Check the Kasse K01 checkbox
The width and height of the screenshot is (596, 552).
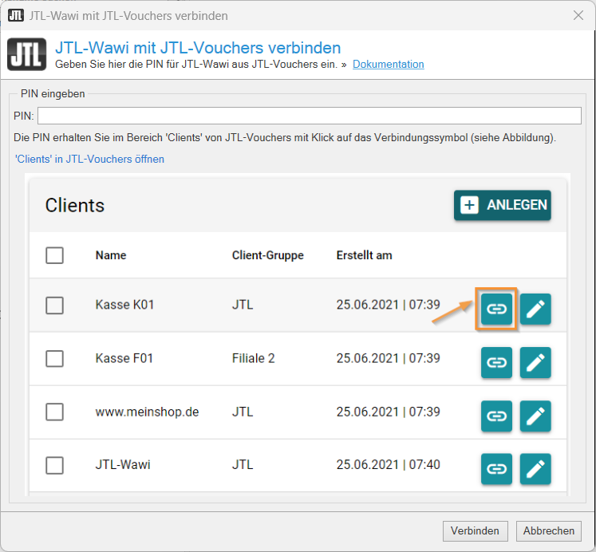pos(54,306)
